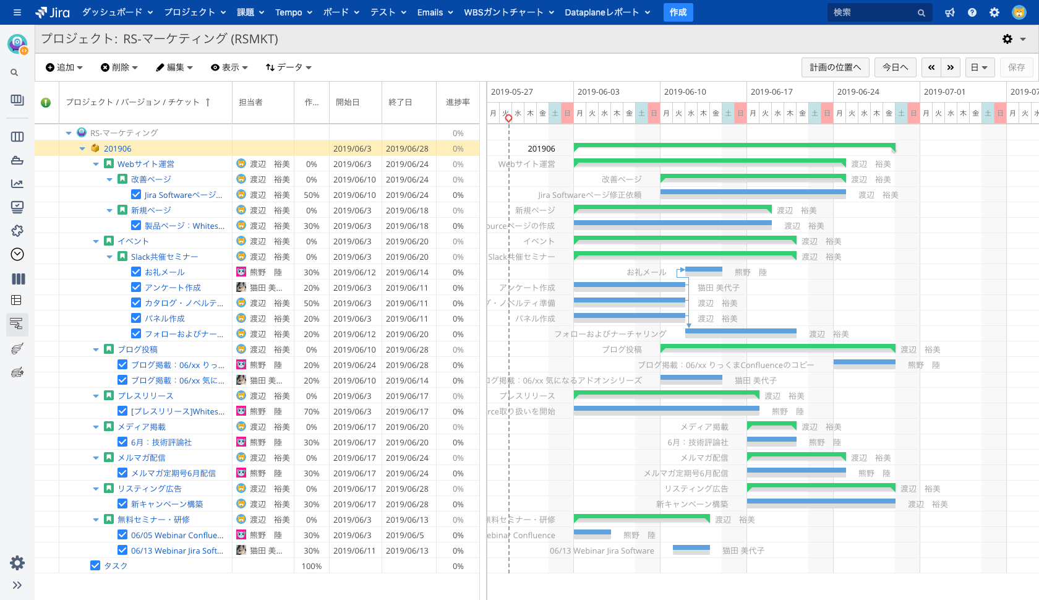Open the feedback megaphone icon
1039x600 pixels.
click(950, 12)
